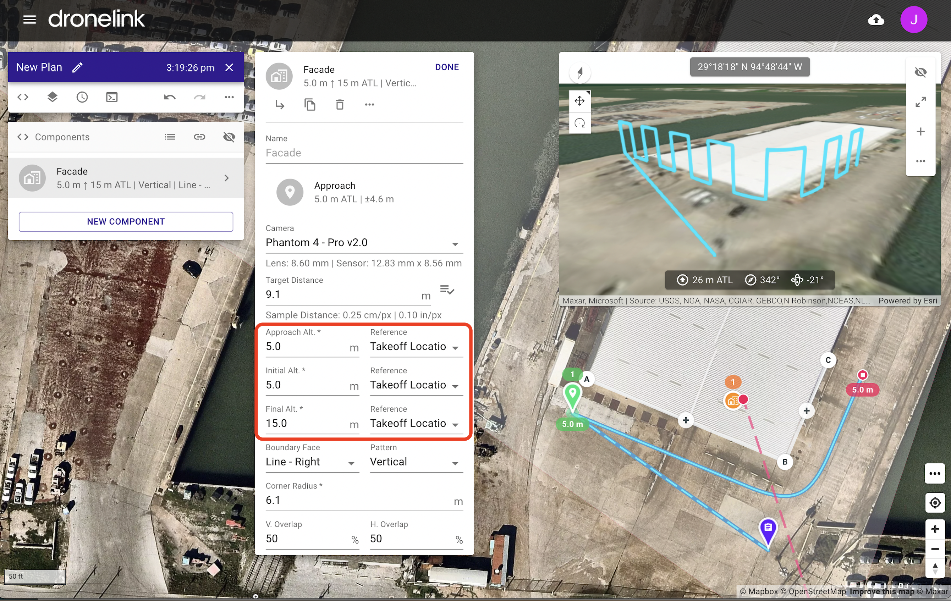Toggle 3D preview visibility eye icon
Viewport: 951px width, 601px height.
tap(920, 72)
